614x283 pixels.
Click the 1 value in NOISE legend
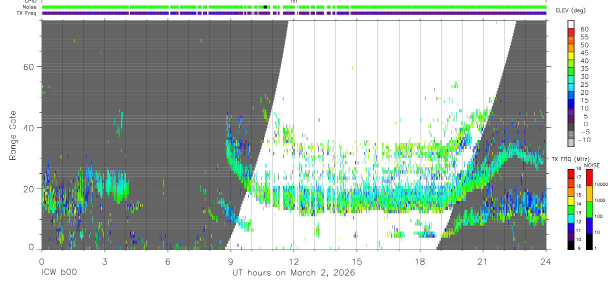[596, 249]
